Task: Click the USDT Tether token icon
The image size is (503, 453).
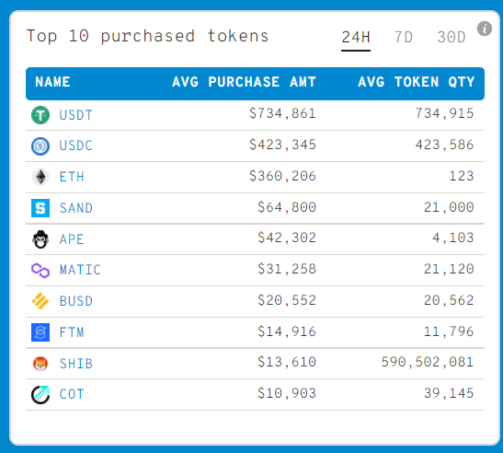Action: 40,115
